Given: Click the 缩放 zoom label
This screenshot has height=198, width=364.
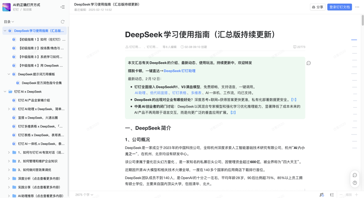Looking at the screenshot, I should (349, 195).
